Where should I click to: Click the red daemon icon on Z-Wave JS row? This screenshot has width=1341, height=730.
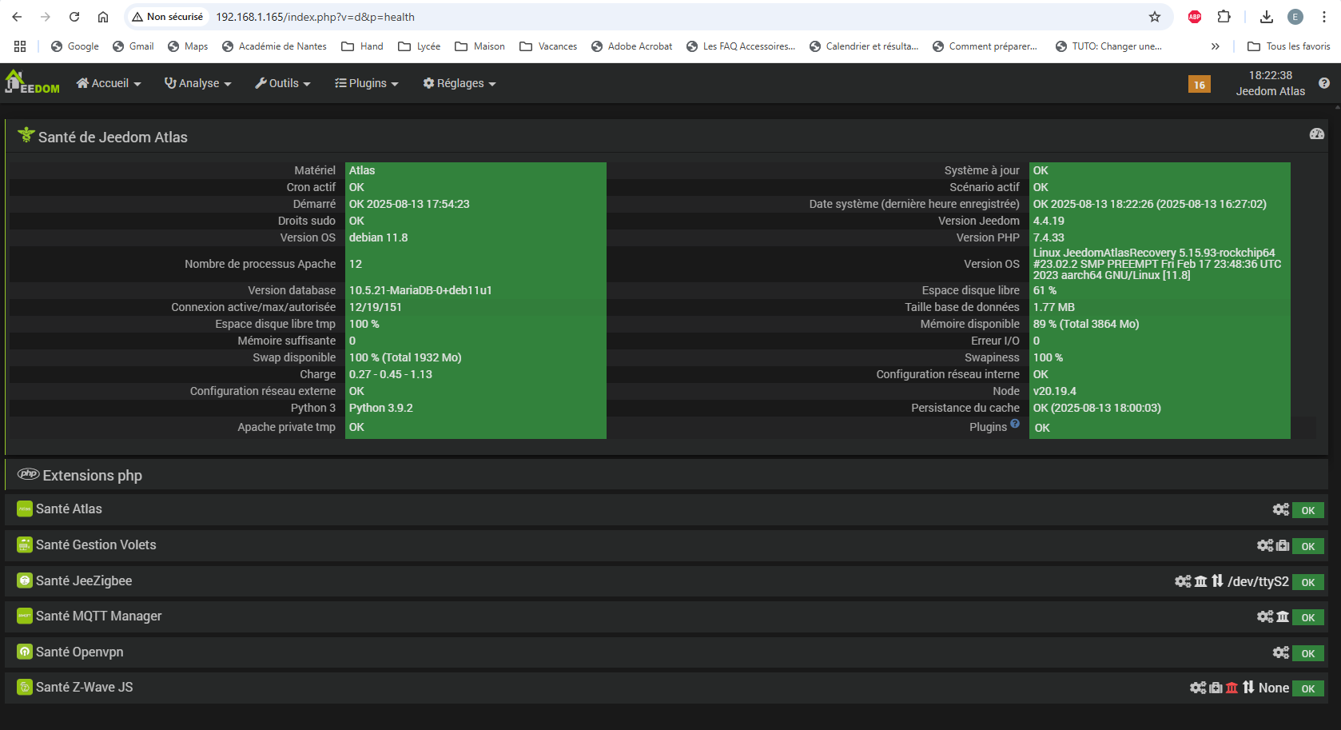[1232, 688]
